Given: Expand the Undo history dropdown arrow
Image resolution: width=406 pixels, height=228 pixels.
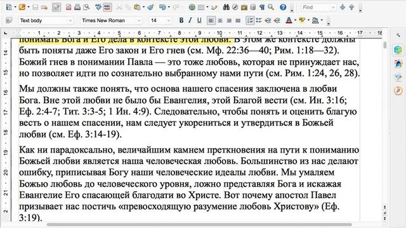Looking at the screenshot, I should 169,7.
